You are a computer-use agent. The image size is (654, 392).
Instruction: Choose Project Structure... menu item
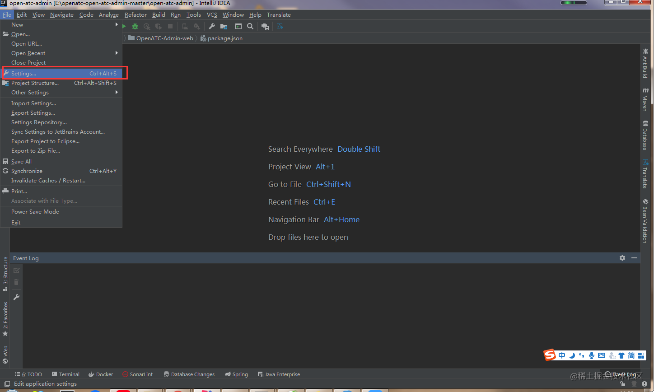[x=61, y=83]
